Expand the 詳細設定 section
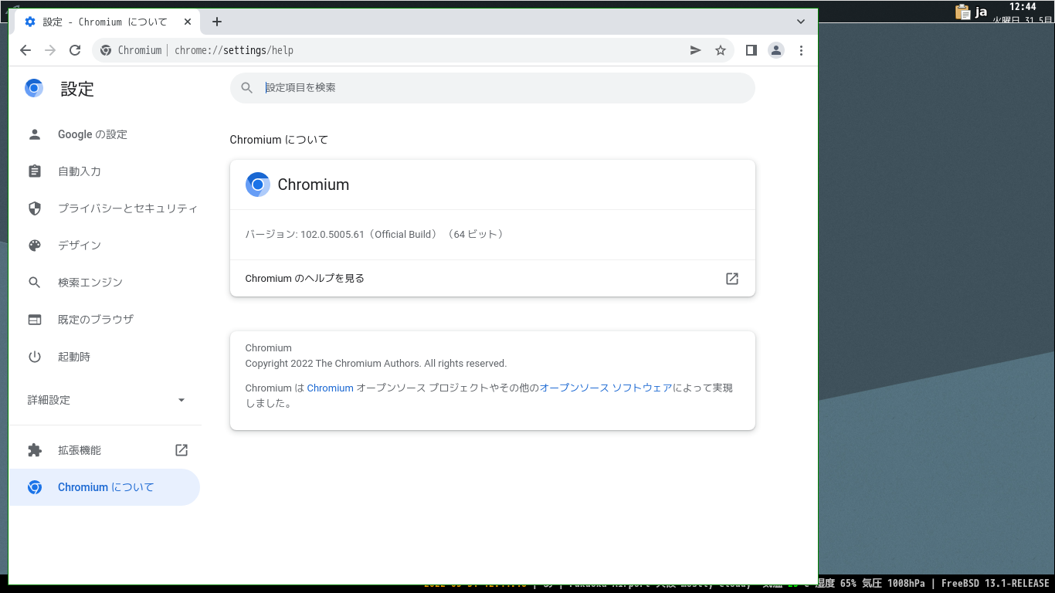 106,400
